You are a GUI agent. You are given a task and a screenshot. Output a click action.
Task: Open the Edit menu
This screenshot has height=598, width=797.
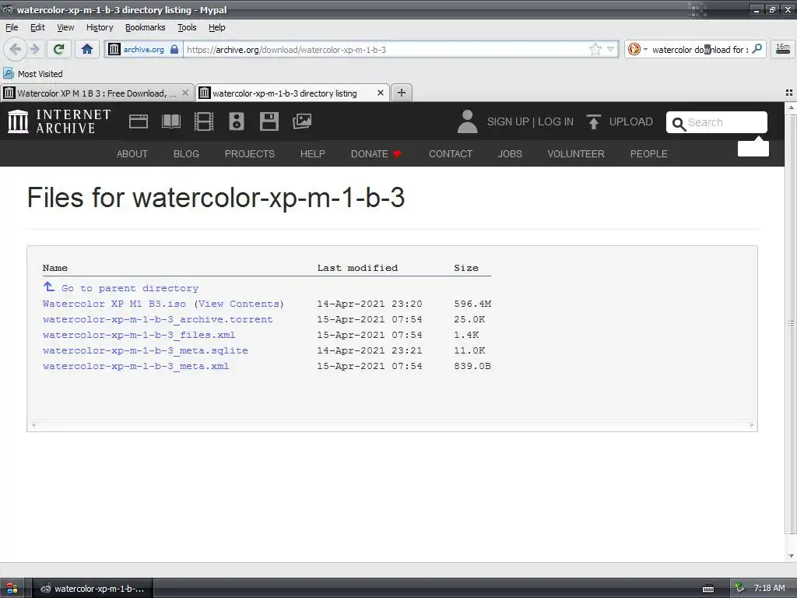click(x=37, y=27)
